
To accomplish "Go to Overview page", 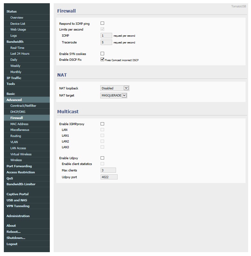I will pyautogui.click(x=27, y=17).
